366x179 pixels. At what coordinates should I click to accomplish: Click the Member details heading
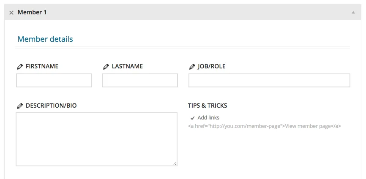click(45, 39)
